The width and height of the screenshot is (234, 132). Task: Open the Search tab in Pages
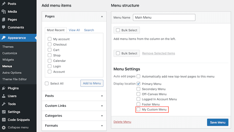(89, 30)
